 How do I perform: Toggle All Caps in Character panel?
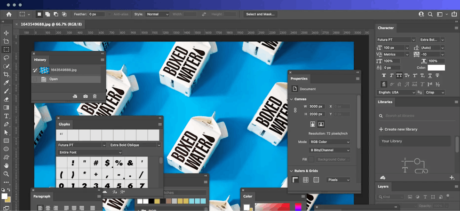click(x=399, y=75)
